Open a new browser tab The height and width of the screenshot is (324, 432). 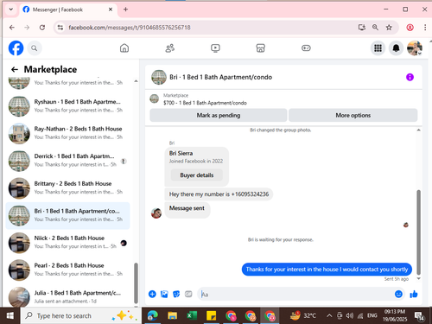125,10
